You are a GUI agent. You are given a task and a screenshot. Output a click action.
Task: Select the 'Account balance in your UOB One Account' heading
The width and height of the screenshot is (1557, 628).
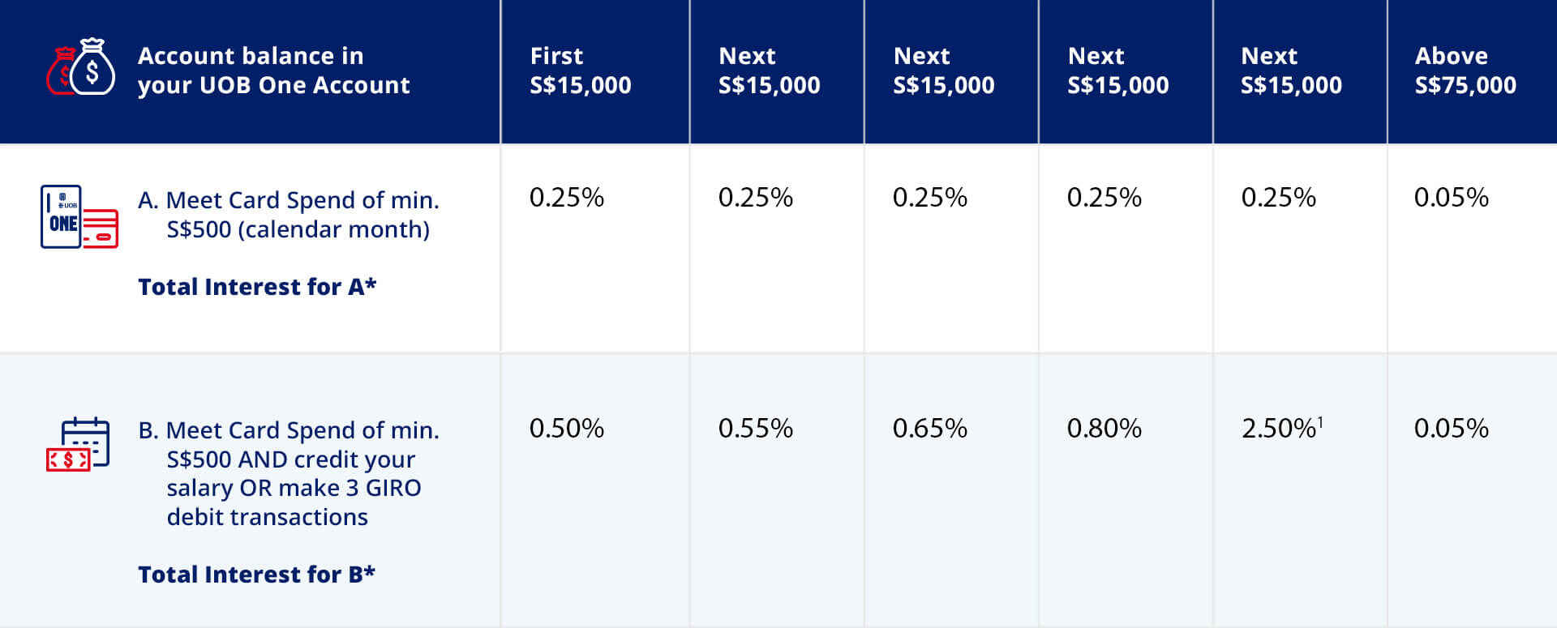[x=273, y=70]
